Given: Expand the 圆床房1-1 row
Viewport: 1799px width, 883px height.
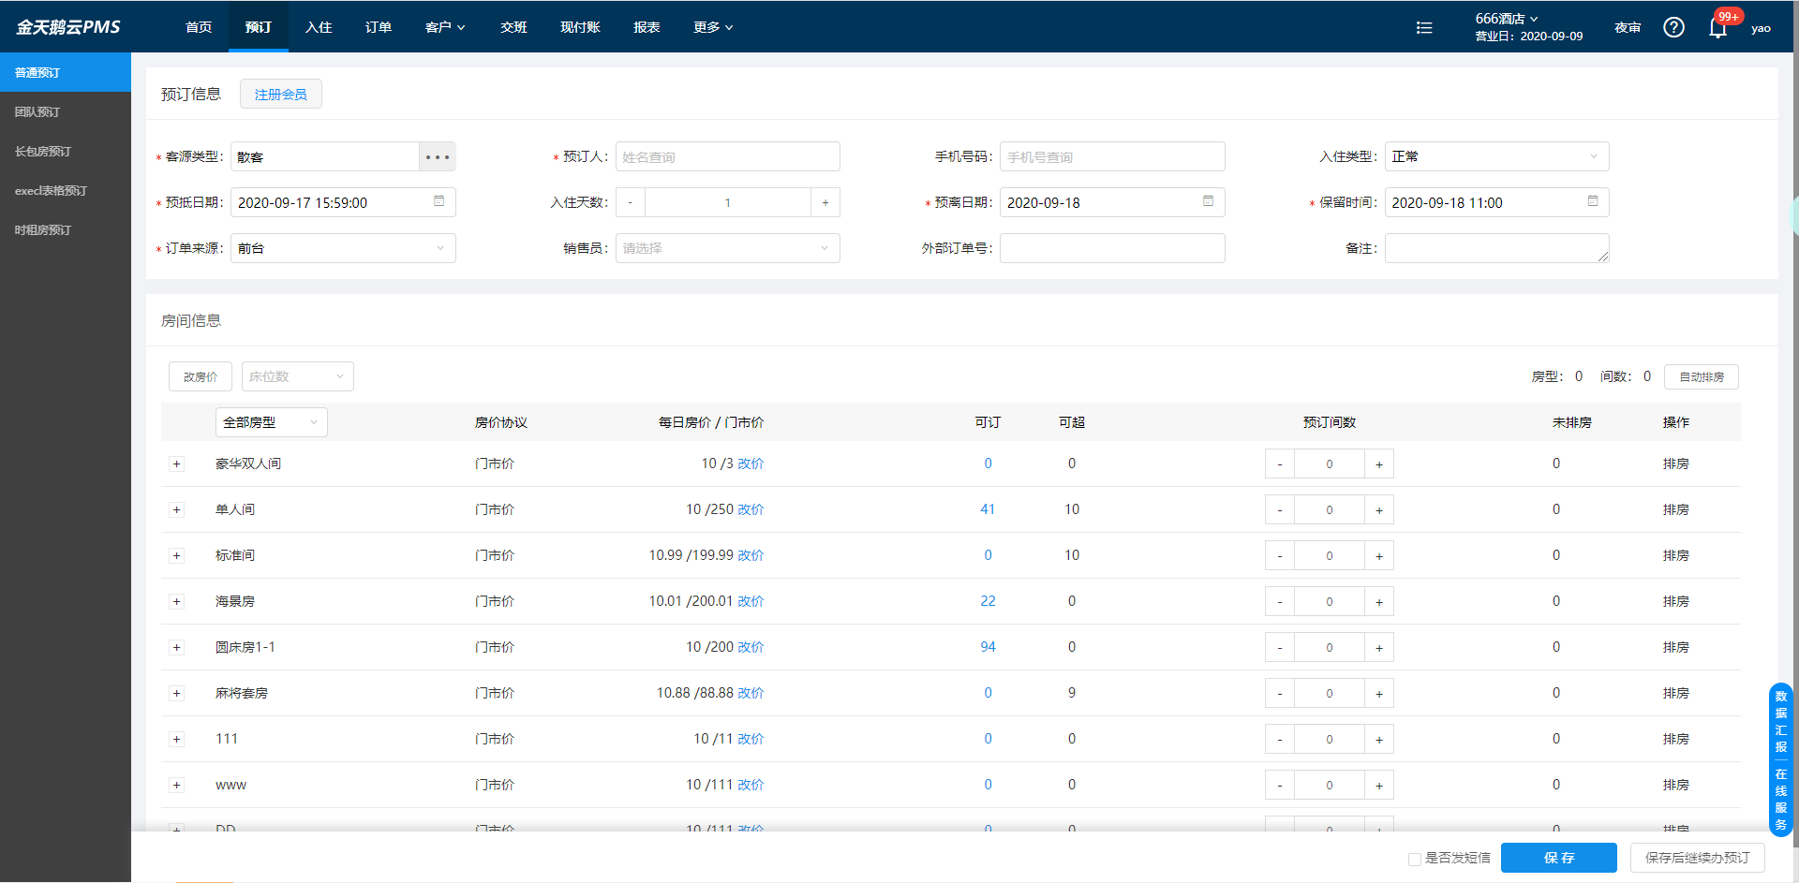Looking at the screenshot, I should coord(176,647).
